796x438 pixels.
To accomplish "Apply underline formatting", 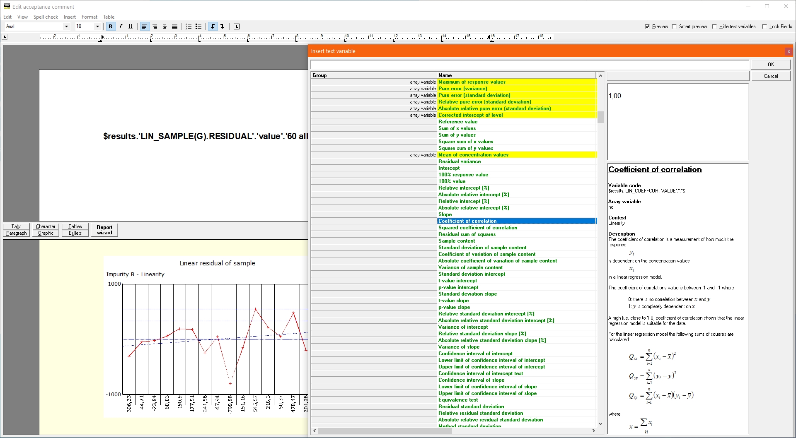I will click(x=131, y=26).
